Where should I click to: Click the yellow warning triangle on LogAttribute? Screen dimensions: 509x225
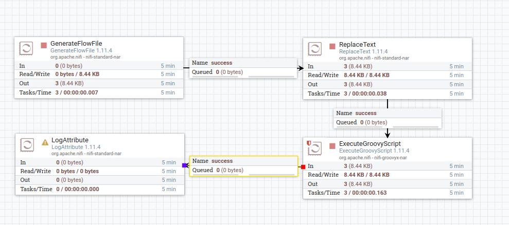coord(45,142)
